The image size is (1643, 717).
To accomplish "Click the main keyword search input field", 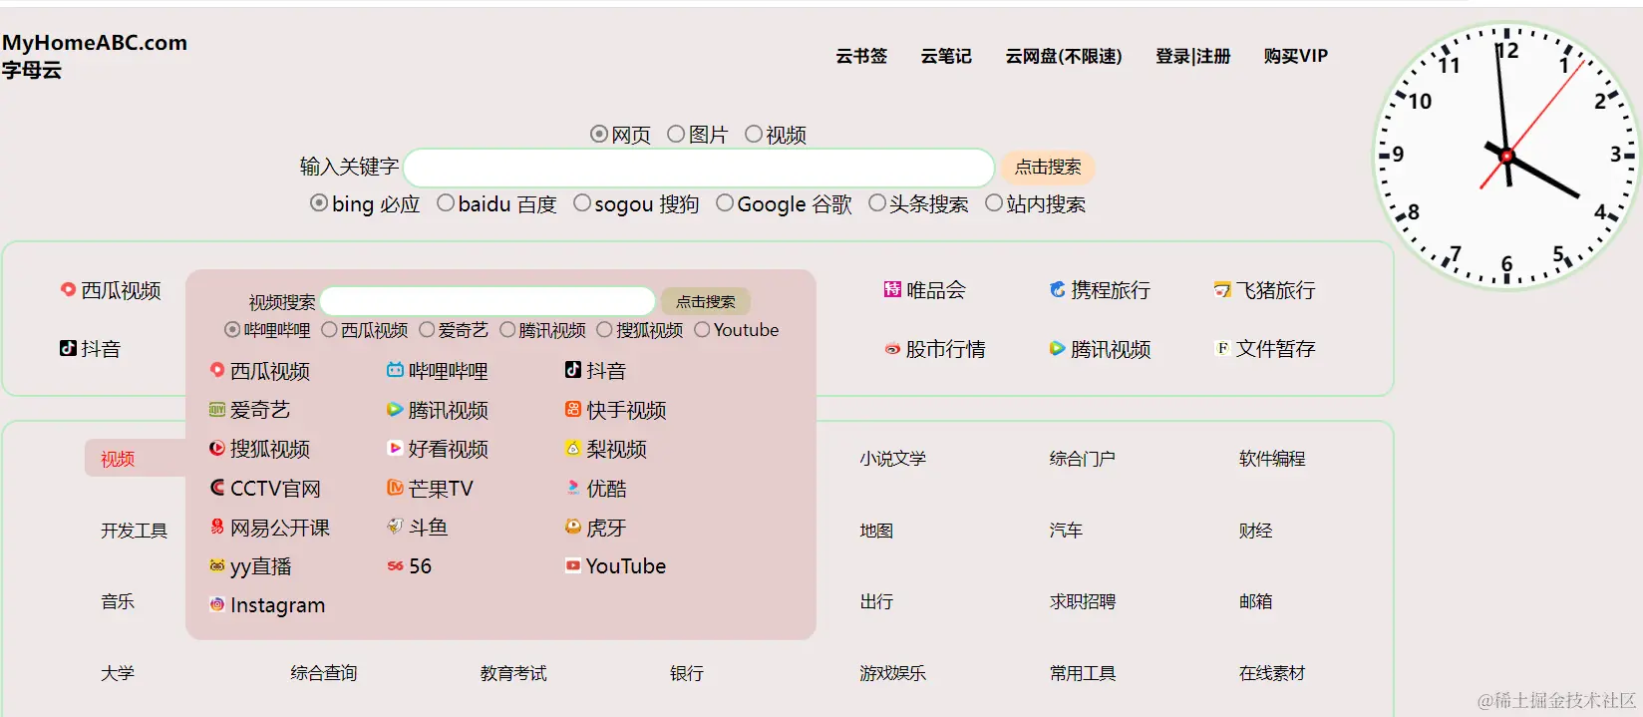I will [699, 168].
